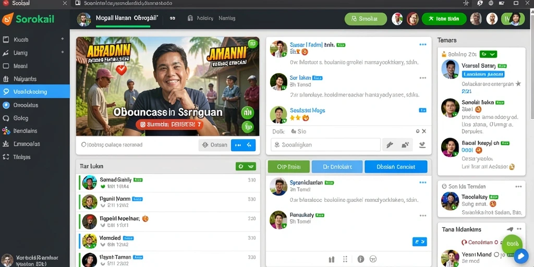Open the green dropdown in Tlar Lukan header
This screenshot has height=267, width=534.
click(x=246, y=166)
